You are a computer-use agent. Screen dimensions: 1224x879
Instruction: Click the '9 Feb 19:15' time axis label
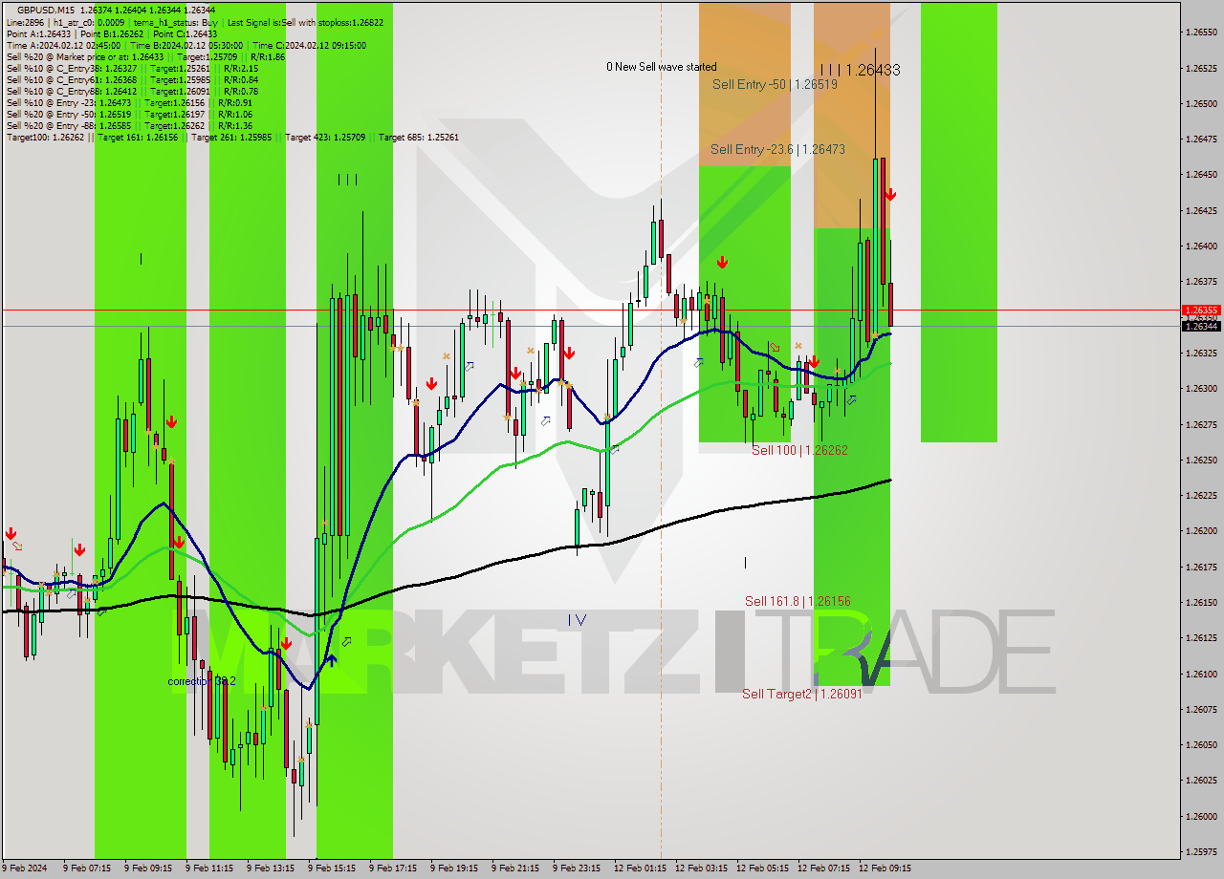pyautogui.click(x=454, y=868)
